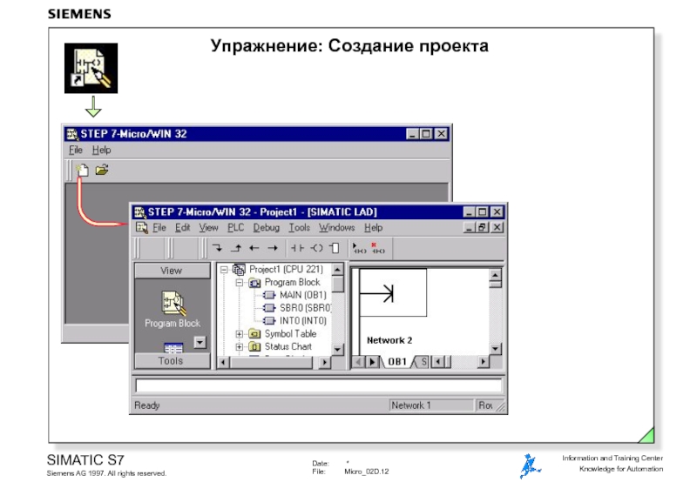Open Help menu in back STEP 7-Micro/WIN window
Screen dimensions: 697x482
(x=101, y=150)
